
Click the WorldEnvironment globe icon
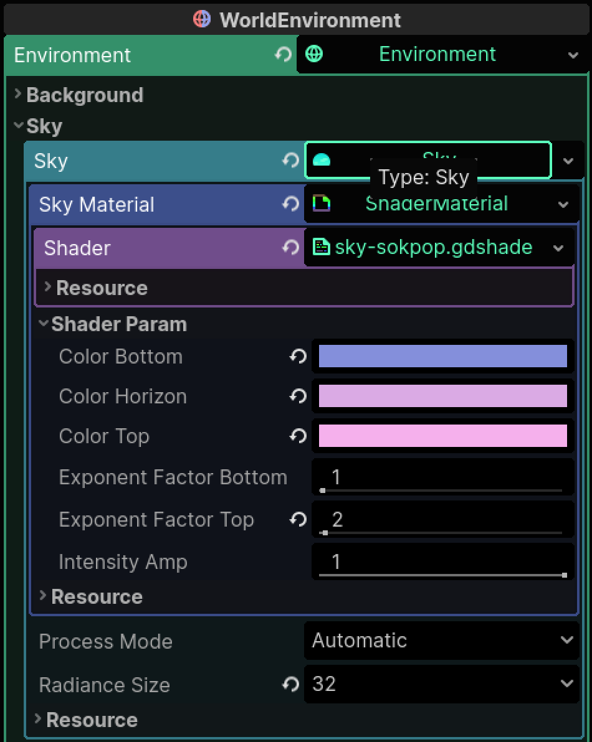click(202, 19)
